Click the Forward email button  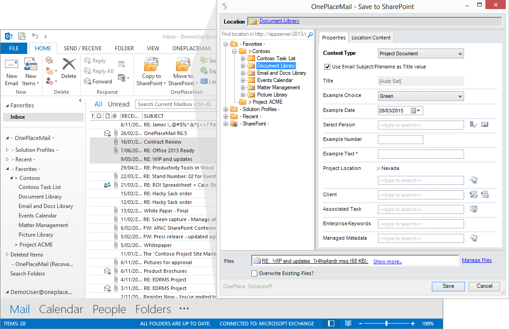98,82
